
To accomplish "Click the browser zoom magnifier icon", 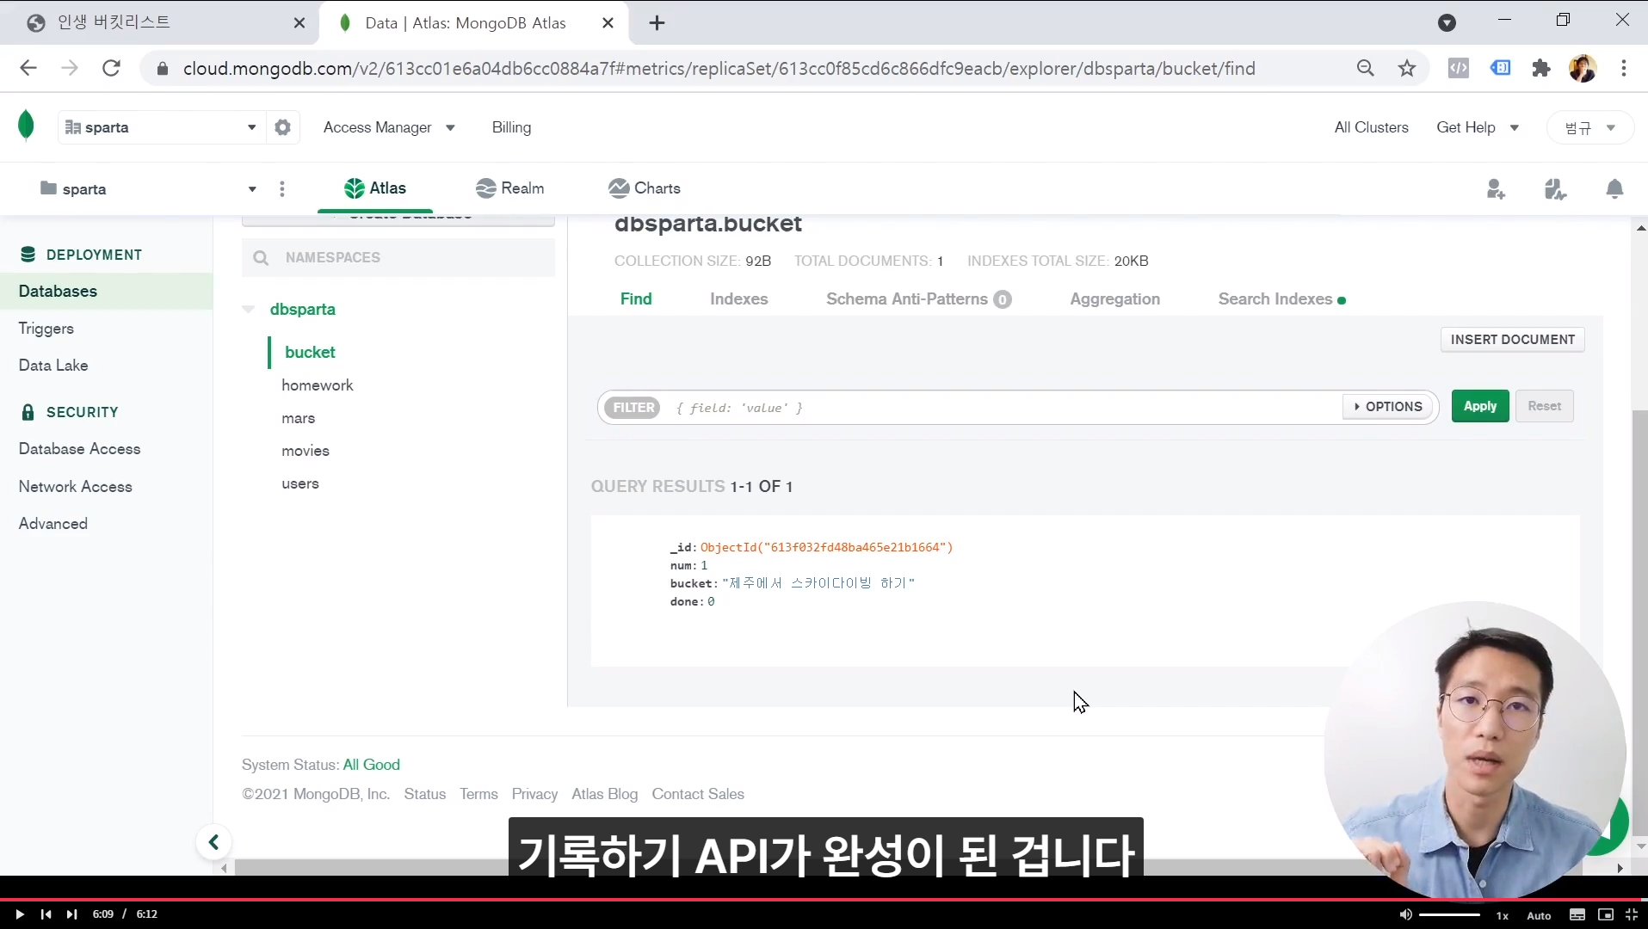I will (x=1365, y=68).
